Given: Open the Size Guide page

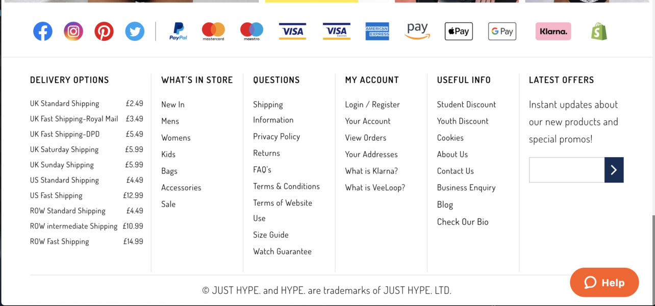Looking at the screenshot, I should click(271, 235).
